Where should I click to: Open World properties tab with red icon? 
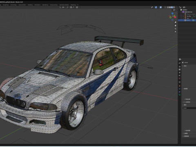tap(180, 78)
